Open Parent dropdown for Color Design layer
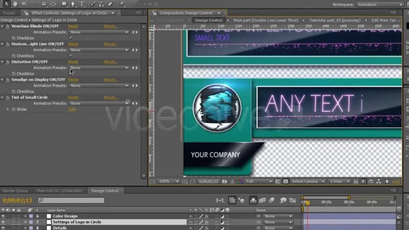Screen dimensions: 409x230 (278, 216)
